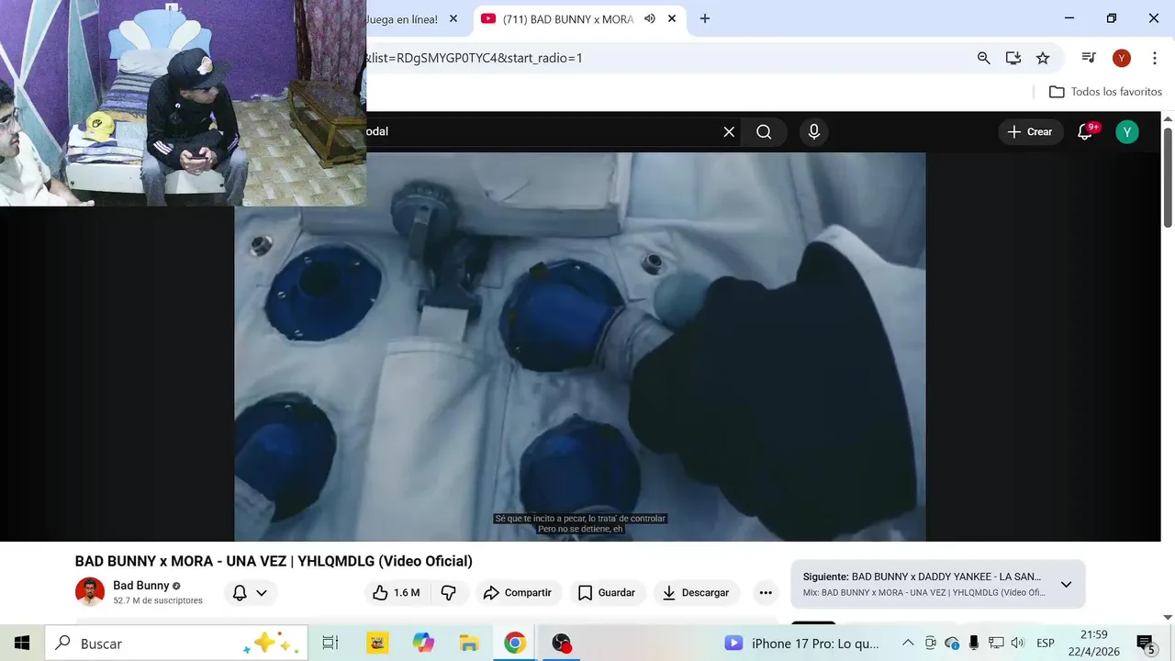Open subscription notification bell dropdown
The height and width of the screenshot is (661, 1175).
[250, 593]
